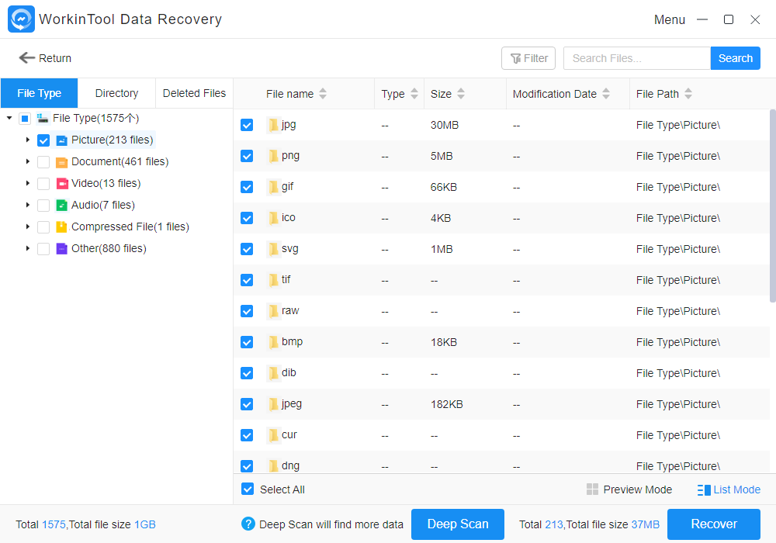Click the dib folder icon
This screenshot has height=543, width=776.
click(x=274, y=373)
